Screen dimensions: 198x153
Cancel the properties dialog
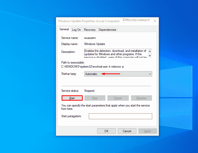point(127,131)
